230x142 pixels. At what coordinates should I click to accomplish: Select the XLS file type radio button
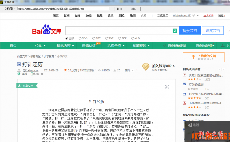(133, 38)
